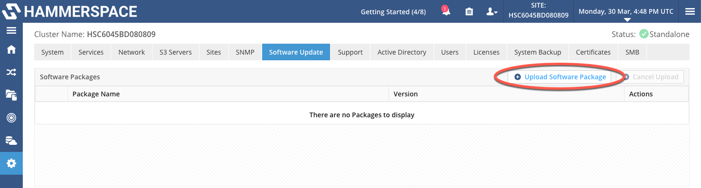Expand the date and time dropdown arrow
Image resolution: width=701 pixels, height=188 pixels.
[627, 20]
